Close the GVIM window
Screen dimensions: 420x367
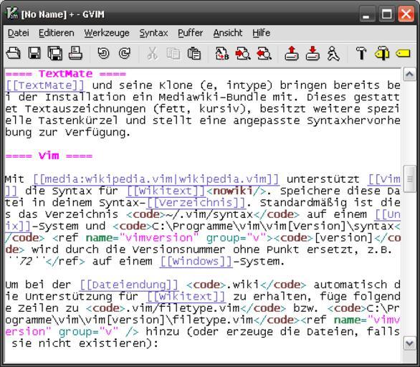coord(406,14)
